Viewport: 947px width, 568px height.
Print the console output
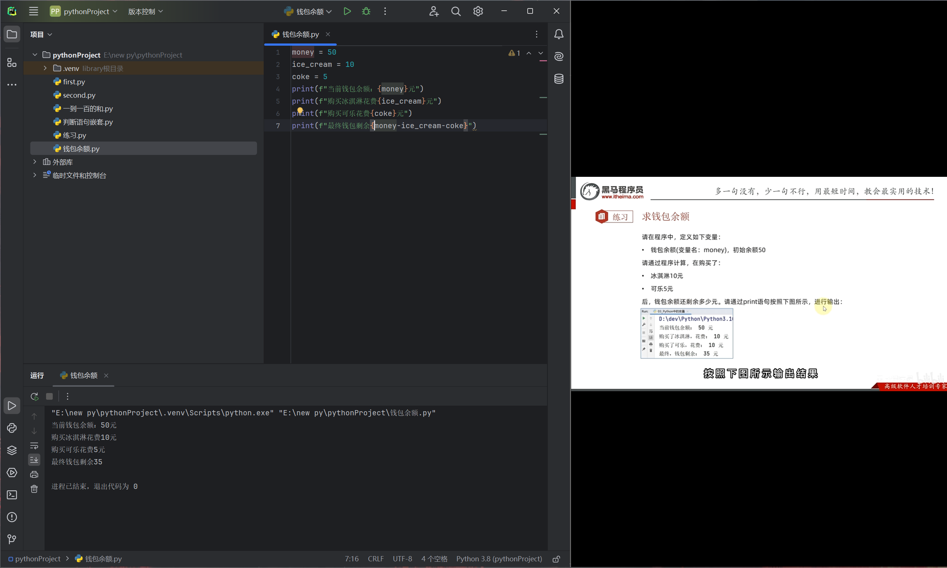tap(34, 474)
